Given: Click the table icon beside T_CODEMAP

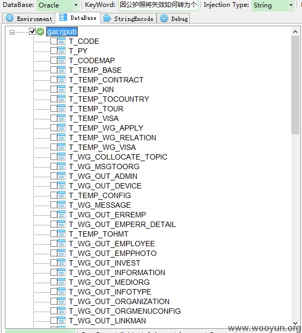Looking at the screenshot, I should click(x=62, y=60).
